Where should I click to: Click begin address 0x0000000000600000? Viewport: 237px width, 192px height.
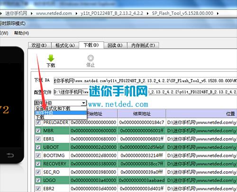[93, 131]
